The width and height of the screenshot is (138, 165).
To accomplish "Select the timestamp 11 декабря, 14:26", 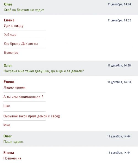I will click(119, 65).
